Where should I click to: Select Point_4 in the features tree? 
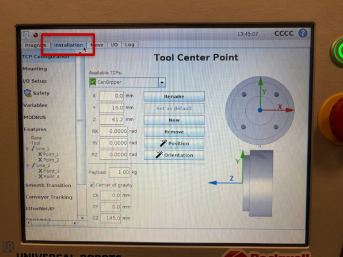tap(51, 177)
